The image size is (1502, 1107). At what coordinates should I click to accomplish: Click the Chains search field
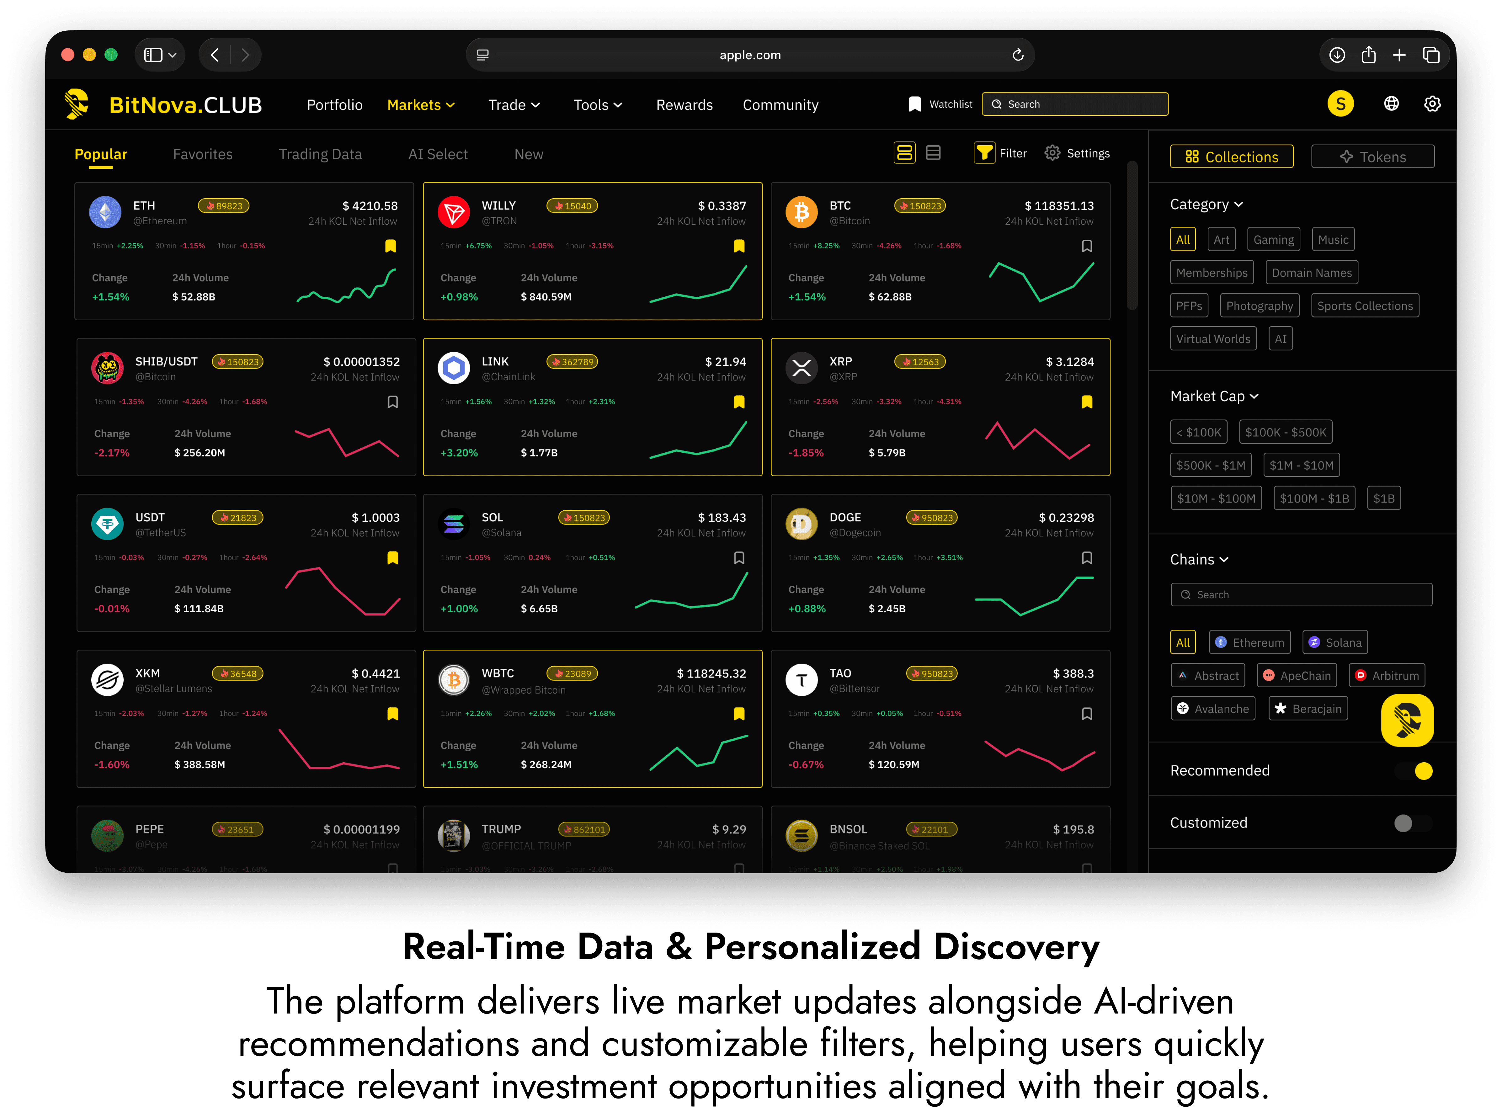coord(1301,595)
